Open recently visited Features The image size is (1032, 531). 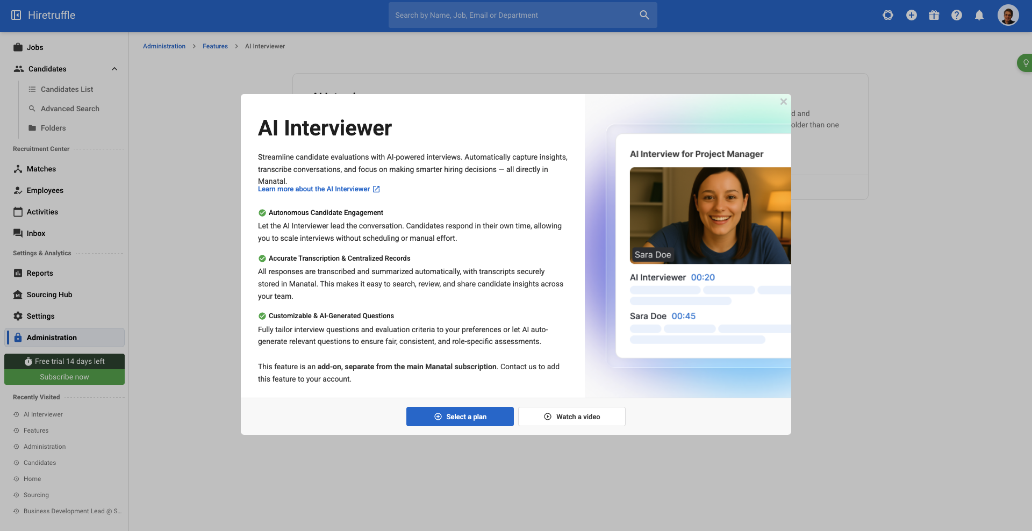click(36, 430)
